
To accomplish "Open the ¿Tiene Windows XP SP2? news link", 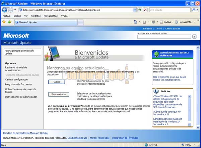I will [167, 102].
